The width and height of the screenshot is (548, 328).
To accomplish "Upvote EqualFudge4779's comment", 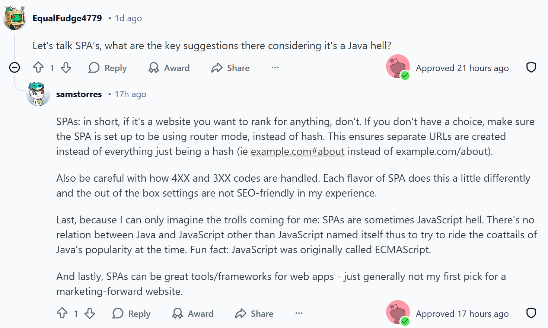I will point(38,68).
